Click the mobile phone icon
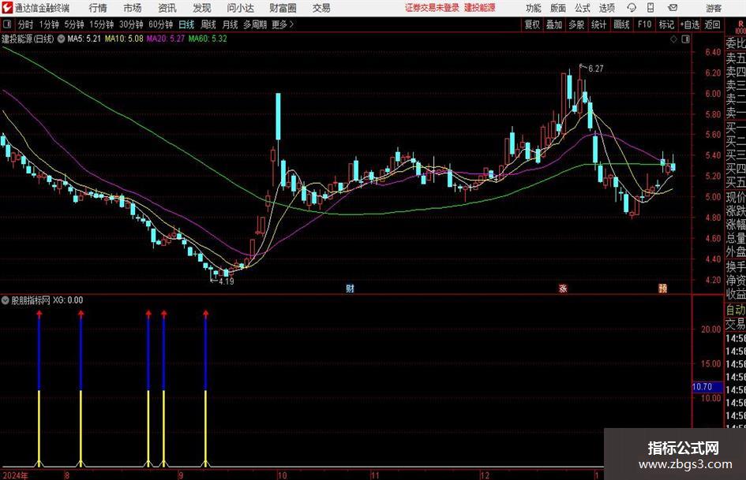Viewport: 746px width, 480px height. click(x=650, y=8)
